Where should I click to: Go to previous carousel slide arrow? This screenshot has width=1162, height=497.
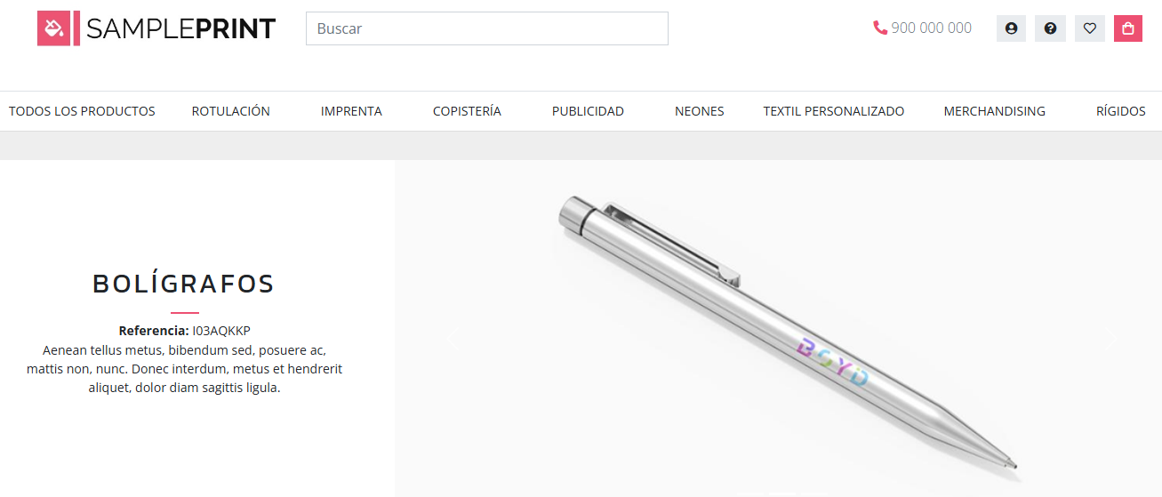coord(451,338)
